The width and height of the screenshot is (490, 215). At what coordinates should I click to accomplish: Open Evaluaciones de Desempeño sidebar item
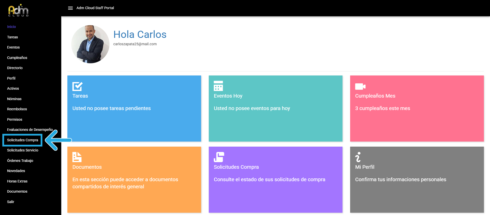click(30, 130)
